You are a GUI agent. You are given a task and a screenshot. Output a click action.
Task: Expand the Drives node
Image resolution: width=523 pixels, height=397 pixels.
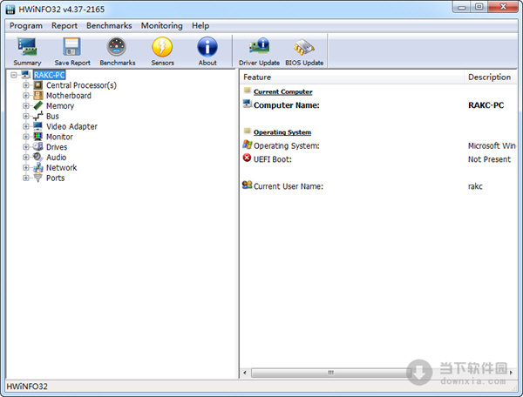pyautogui.click(x=25, y=147)
